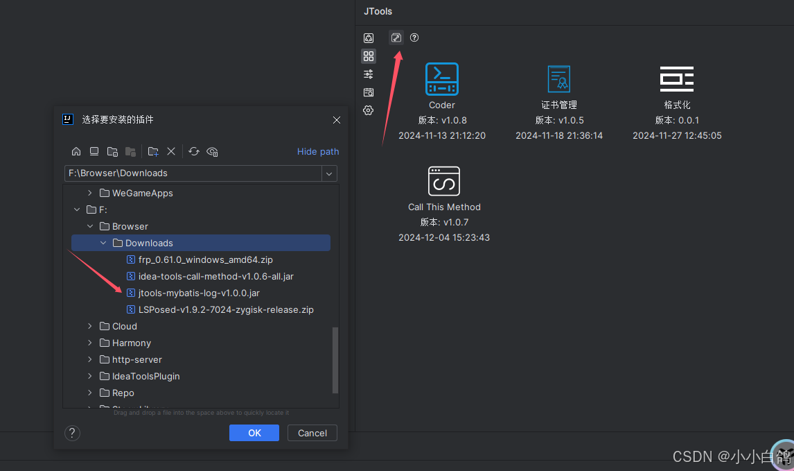Collapse the Browser folder
Viewport: 794px width, 471px height.
(89, 226)
